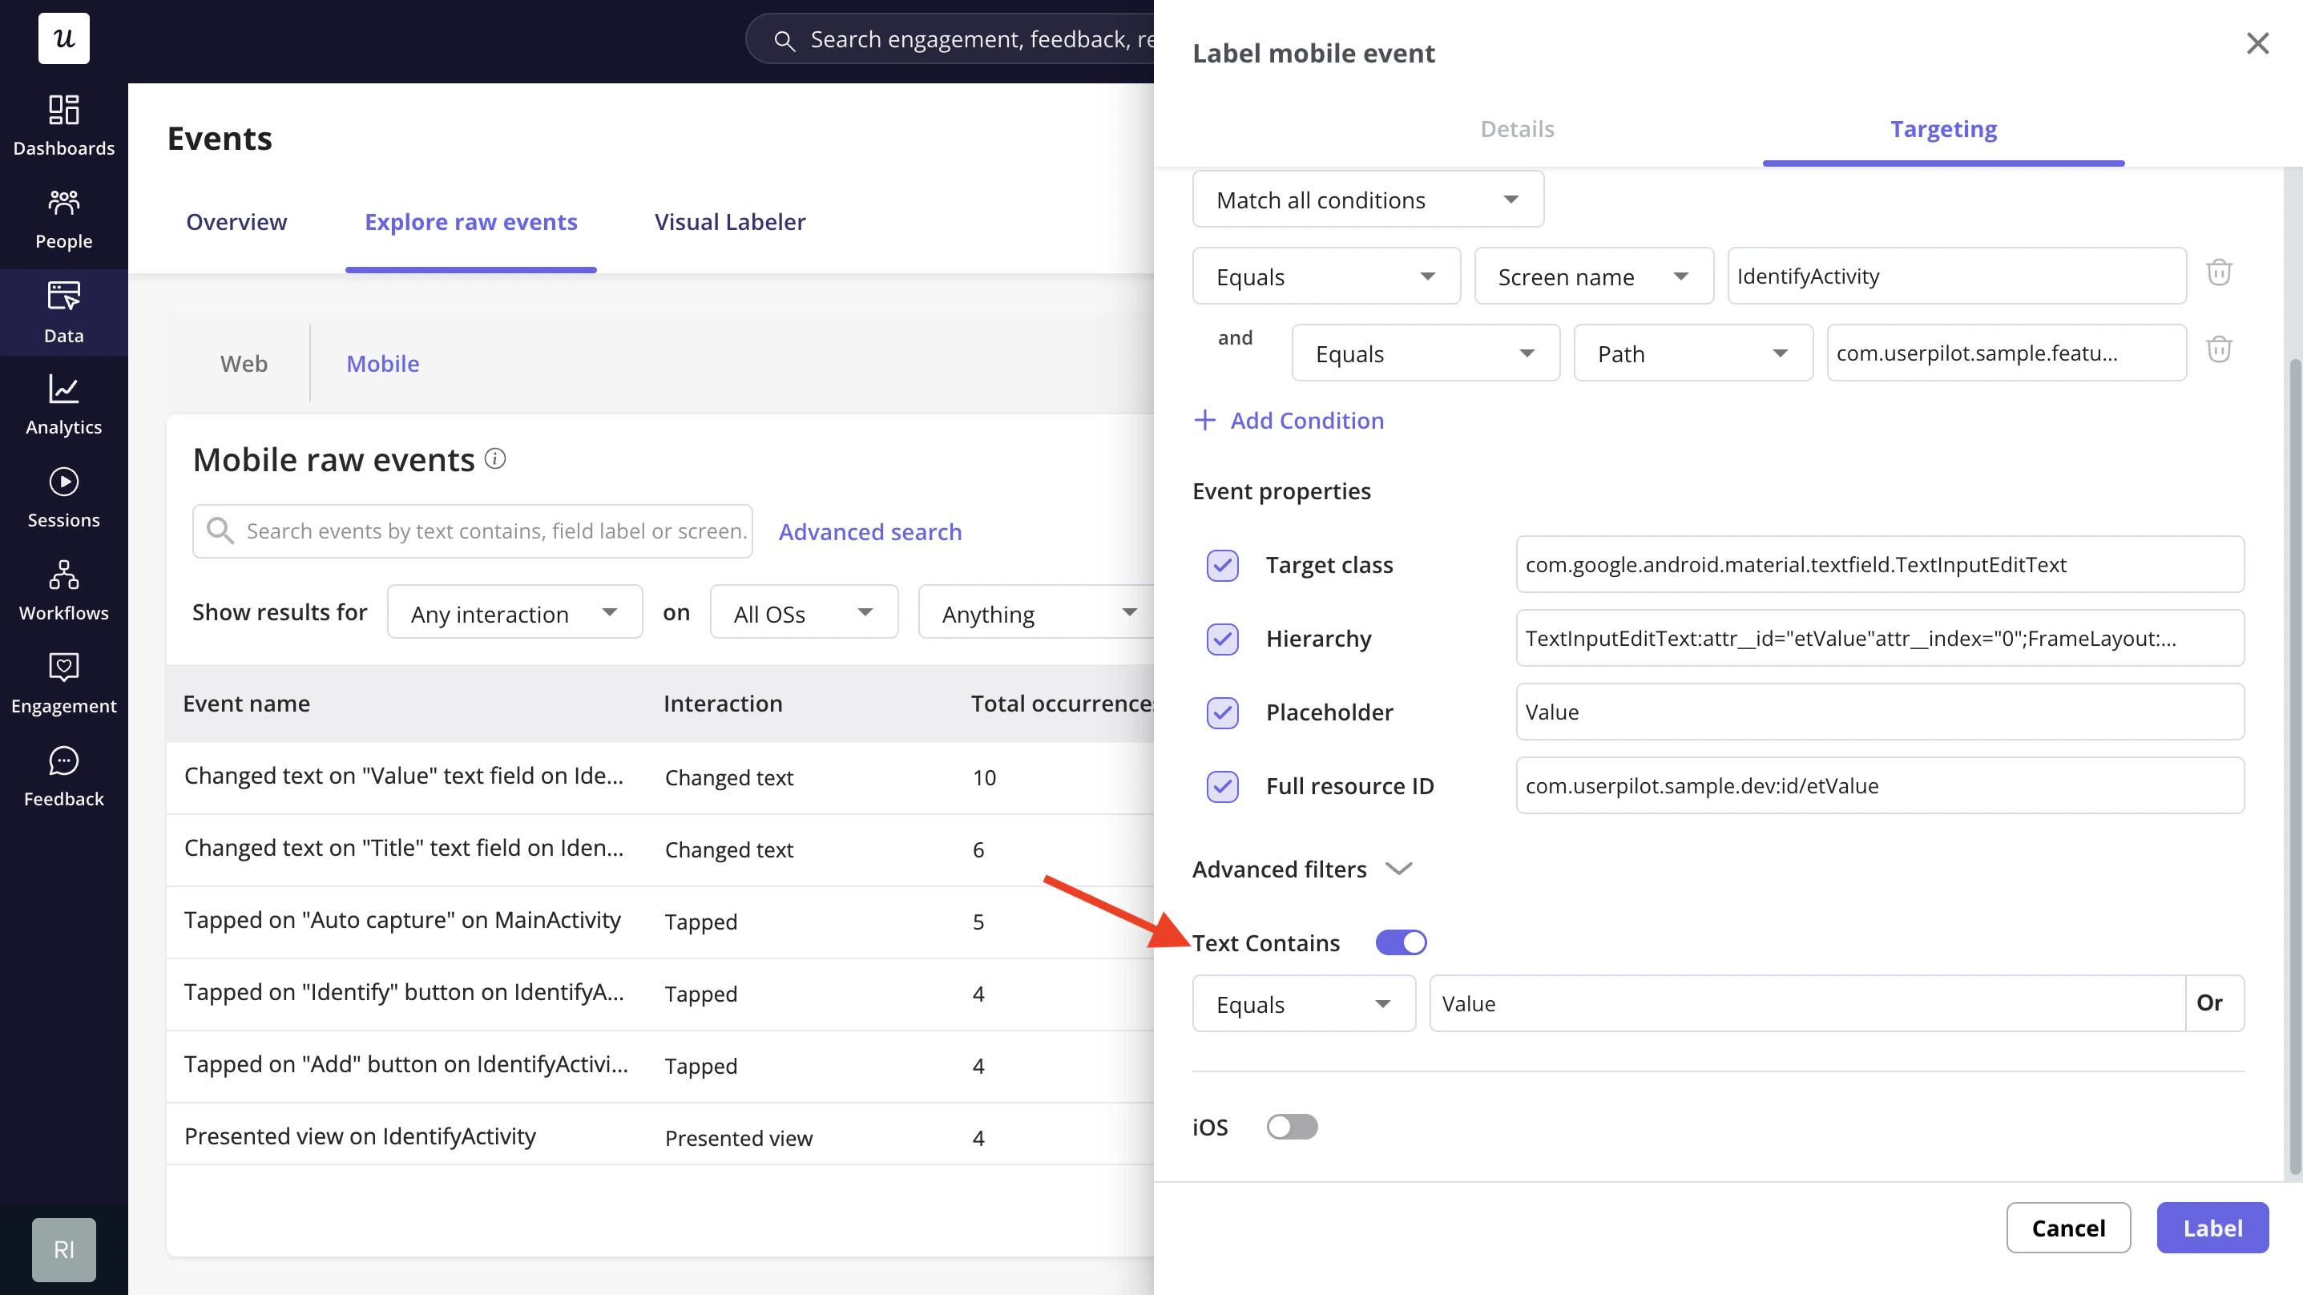Open the Anything filter dropdown
The height and width of the screenshot is (1295, 2303).
[1037, 612]
